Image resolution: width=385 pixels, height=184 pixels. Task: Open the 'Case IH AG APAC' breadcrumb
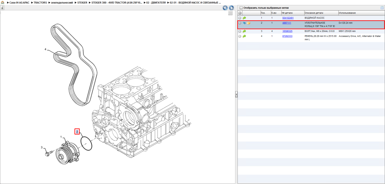(18, 2)
